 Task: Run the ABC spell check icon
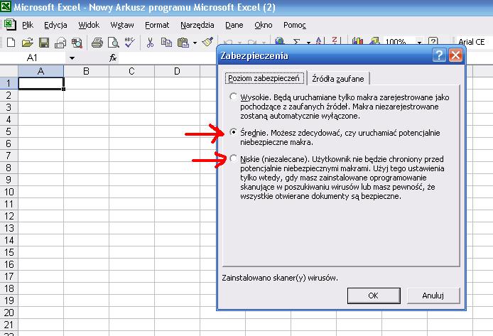[129, 42]
